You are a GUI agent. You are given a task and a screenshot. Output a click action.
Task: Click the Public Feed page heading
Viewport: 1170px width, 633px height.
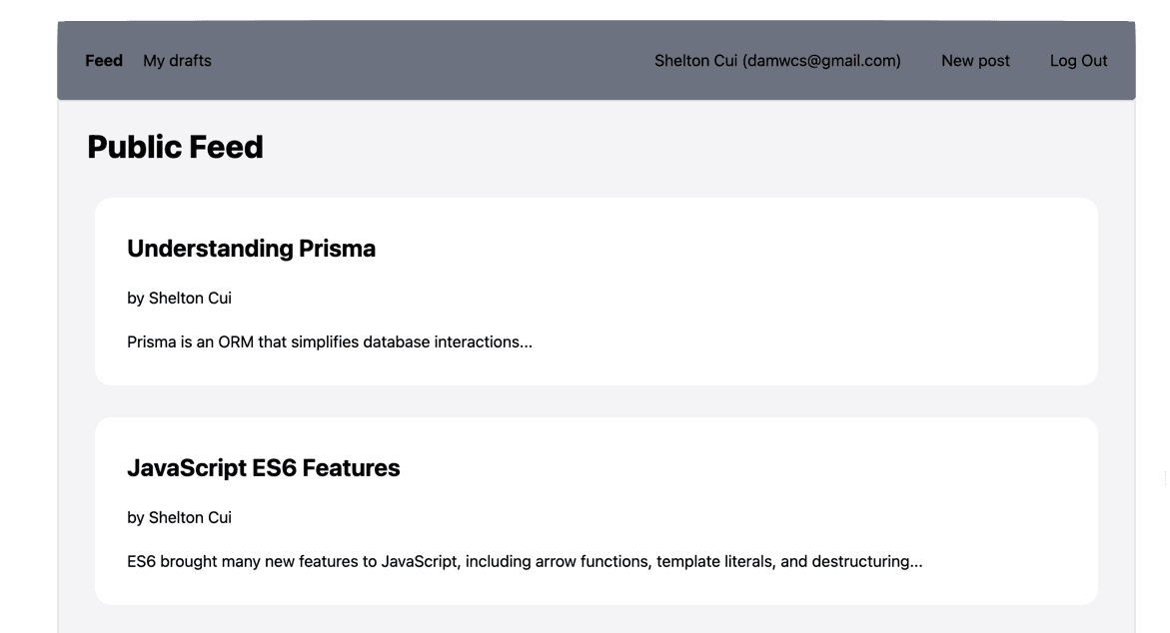(x=175, y=147)
